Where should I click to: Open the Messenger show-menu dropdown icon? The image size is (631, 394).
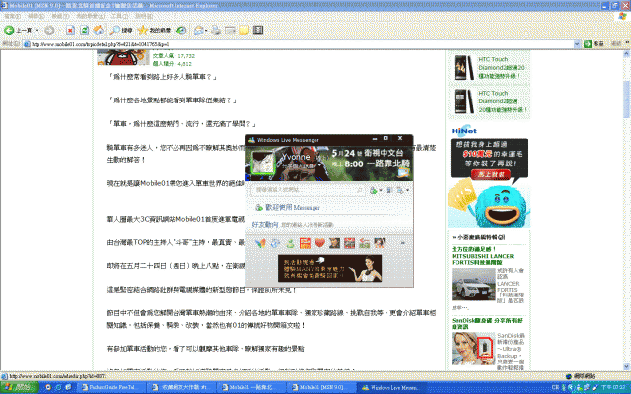403,190
